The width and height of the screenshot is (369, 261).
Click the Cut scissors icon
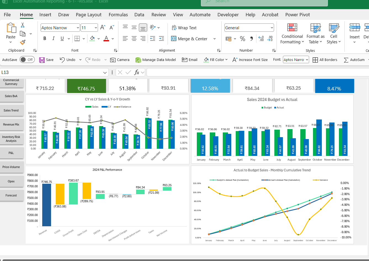click(x=23, y=25)
